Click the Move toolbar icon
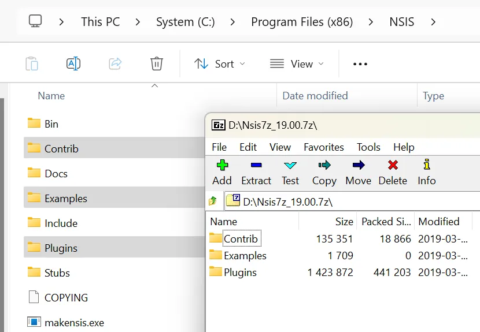 click(358, 172)
